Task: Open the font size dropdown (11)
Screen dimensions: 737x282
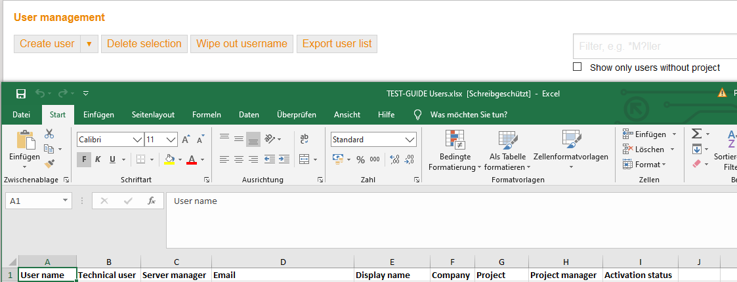Action: [x=171, y=140]
